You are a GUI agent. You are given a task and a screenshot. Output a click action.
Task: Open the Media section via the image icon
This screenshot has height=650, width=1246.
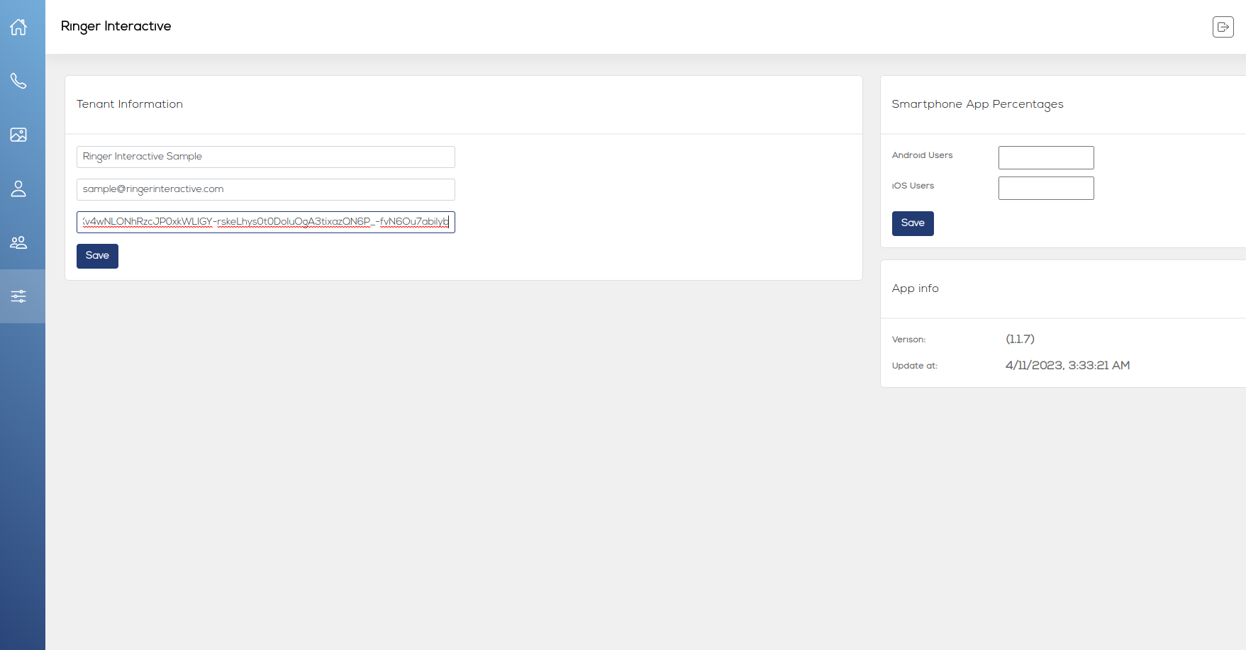point(18,134)
